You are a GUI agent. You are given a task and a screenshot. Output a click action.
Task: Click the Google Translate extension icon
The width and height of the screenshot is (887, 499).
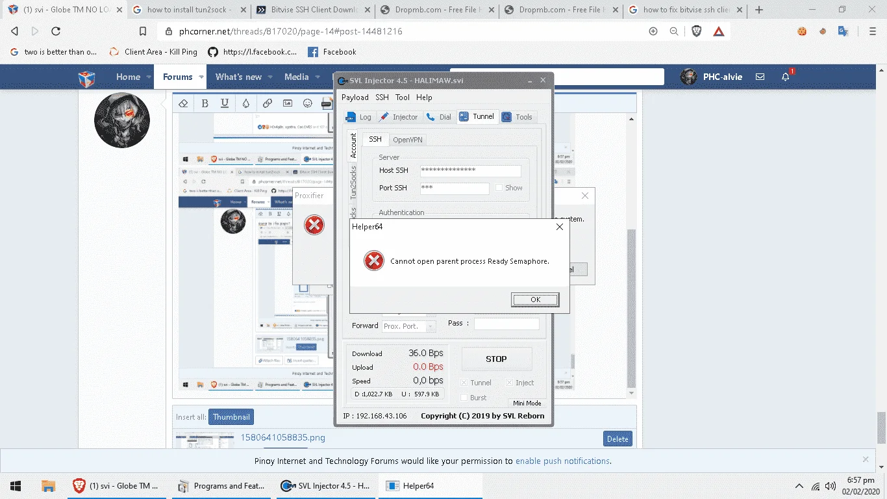point(843,31)
